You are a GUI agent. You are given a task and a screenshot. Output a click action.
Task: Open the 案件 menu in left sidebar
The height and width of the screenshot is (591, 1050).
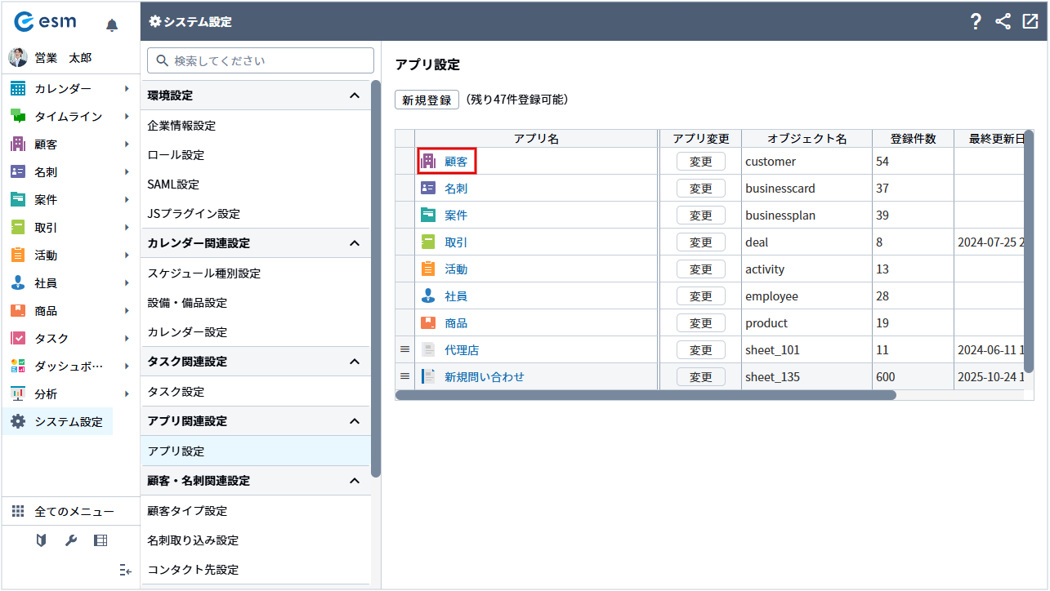46,200
